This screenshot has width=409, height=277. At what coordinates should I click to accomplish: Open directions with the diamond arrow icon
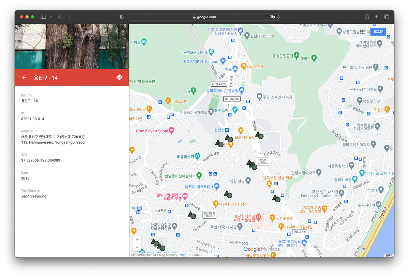pyautogui.click(x=119, y=77)
